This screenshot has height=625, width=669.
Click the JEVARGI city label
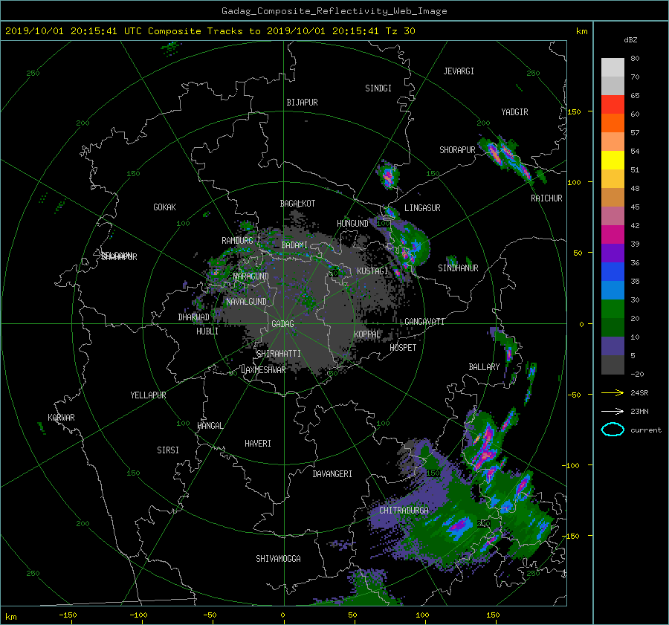(459, 71)
